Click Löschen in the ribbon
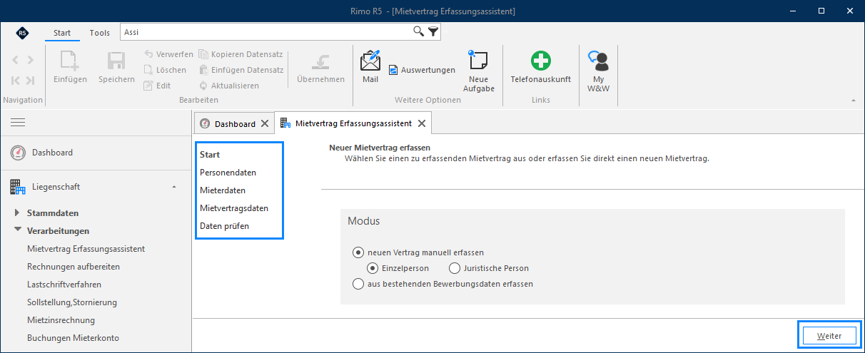 coord(165,70)
